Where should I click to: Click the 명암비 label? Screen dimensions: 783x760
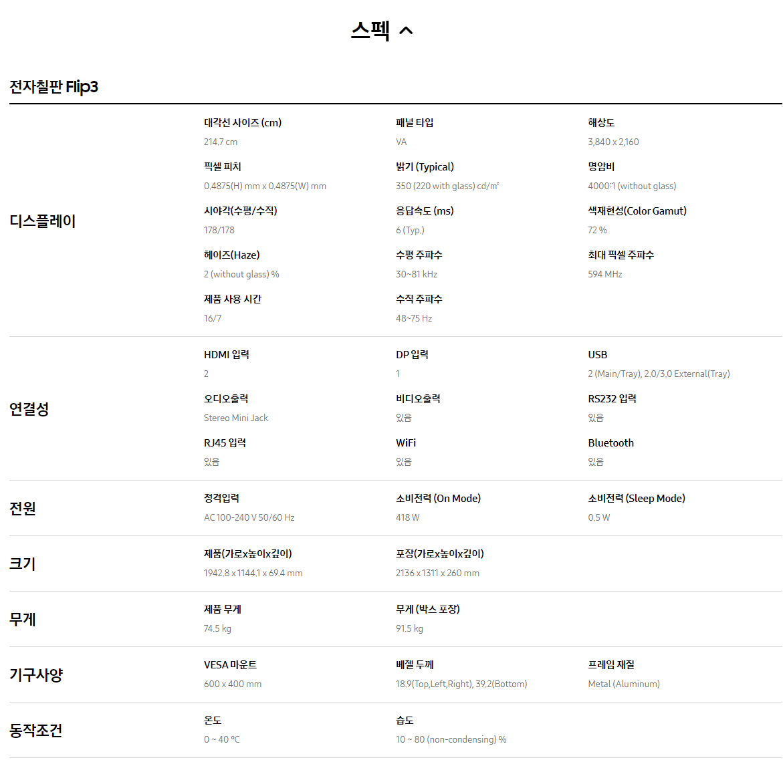click(x=601, y=167)
